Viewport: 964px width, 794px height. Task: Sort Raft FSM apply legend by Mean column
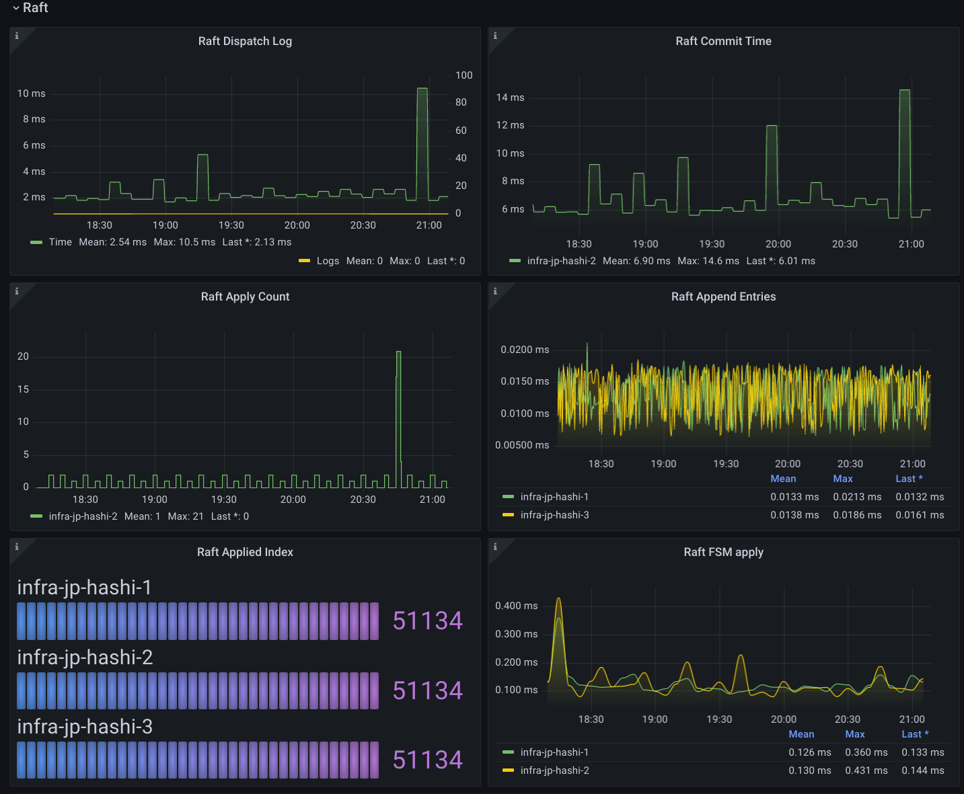pyautogui.click(x=801, y=734)
